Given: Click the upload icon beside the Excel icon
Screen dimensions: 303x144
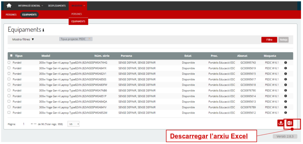Looking at the screenshot, I should (x=280, y=123).
